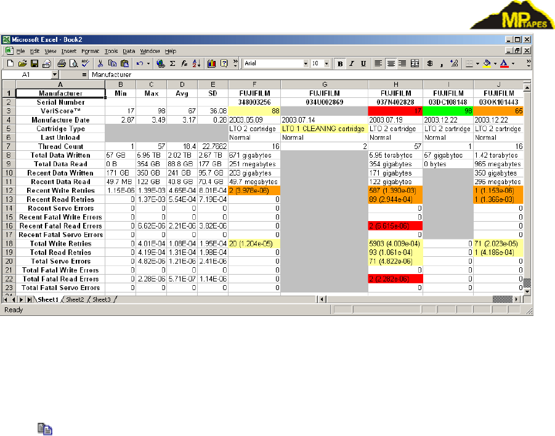Jump to last sheet tab arrow
The height and width of the screenshot is (436, 555).
(x=29, y=299)
